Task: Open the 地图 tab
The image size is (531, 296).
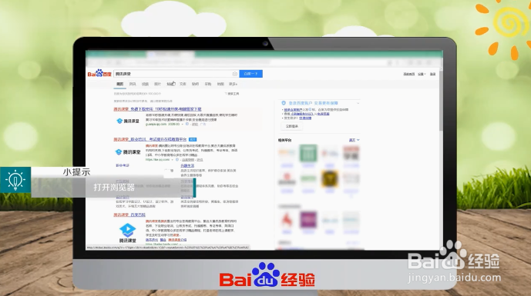Action: [x=220, y=84]
